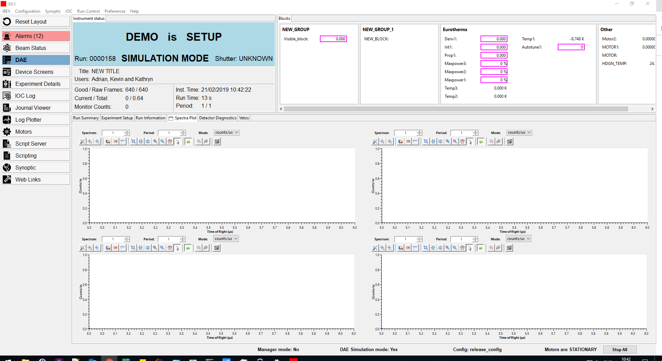Toggle the green refresh arrow on the first spectra plot

point(188,141)
